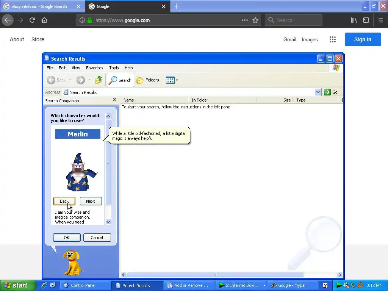Click the green padlock security icon
Image resolution: width=388 pixels, height=291 pixels.
(x=90, y=20)
